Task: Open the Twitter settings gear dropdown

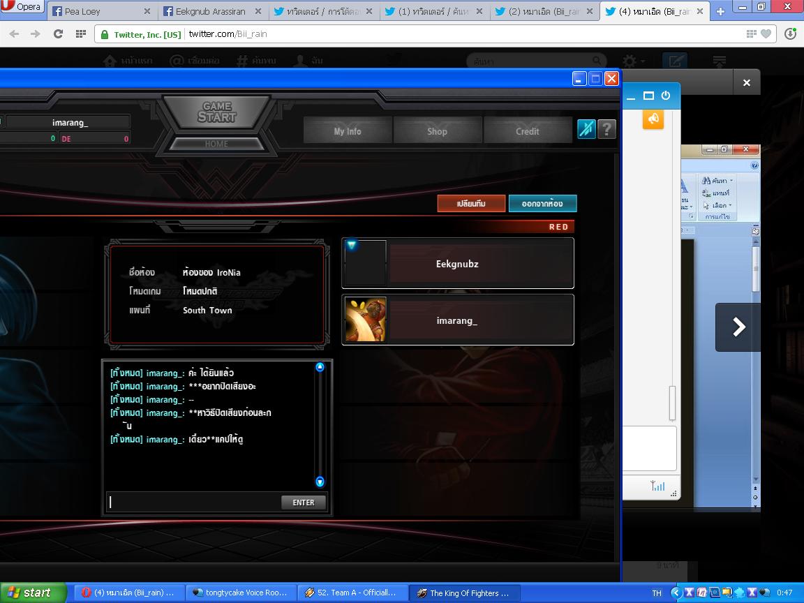Action: coord(633,61)
